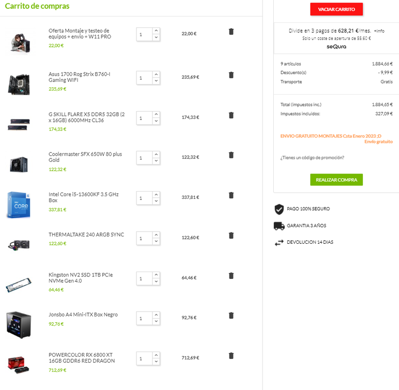Increase quantity of POWERCOLOR RX 6800 XT
The height and width of the screenshot is (390, 399).
tap(156, 355)
